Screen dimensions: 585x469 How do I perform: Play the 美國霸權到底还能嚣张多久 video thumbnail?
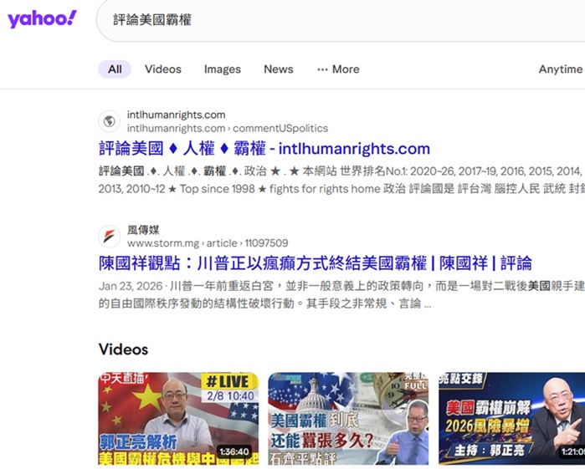347,418
